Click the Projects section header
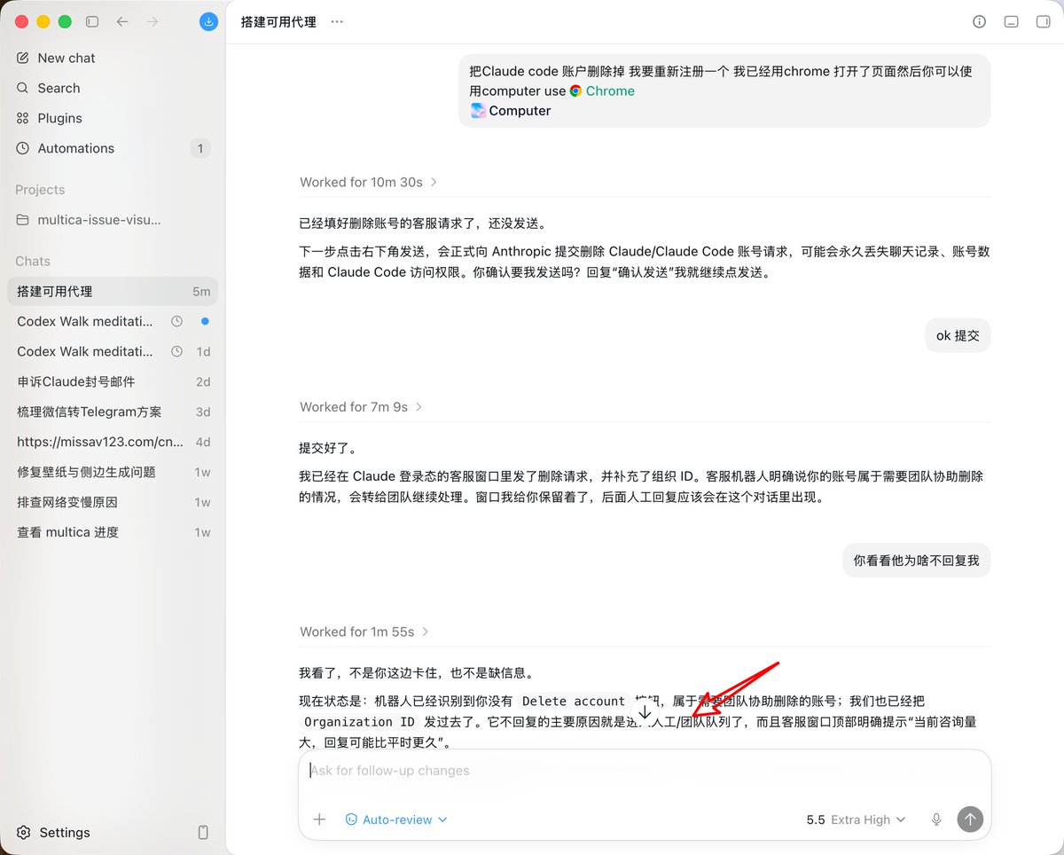This screenshot has height=855, width=1064. [40, 190]
